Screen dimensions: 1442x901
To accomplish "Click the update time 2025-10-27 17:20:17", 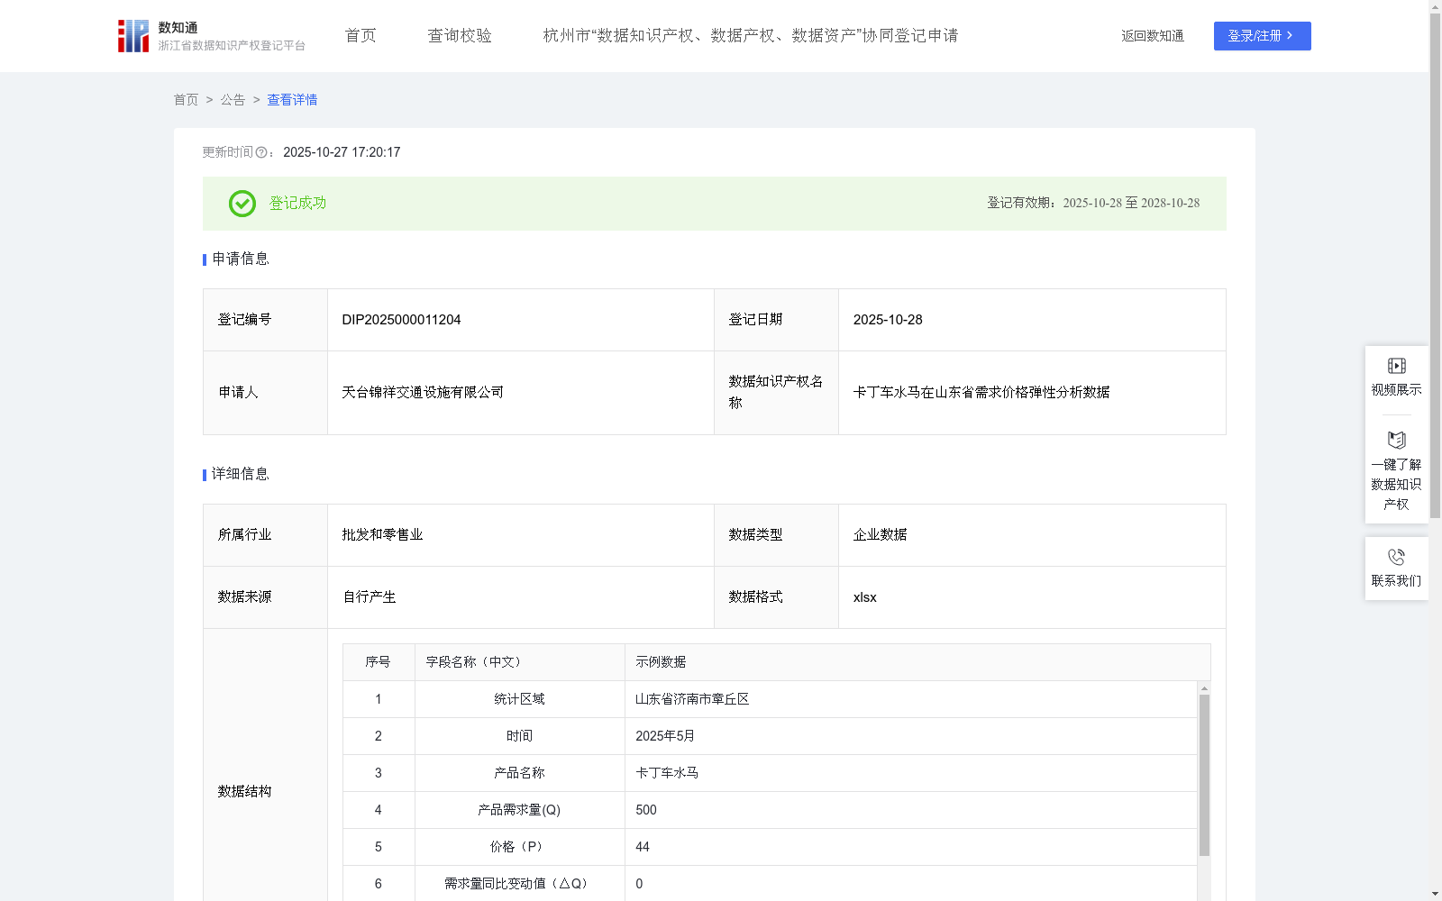I will tap(342, 152).
